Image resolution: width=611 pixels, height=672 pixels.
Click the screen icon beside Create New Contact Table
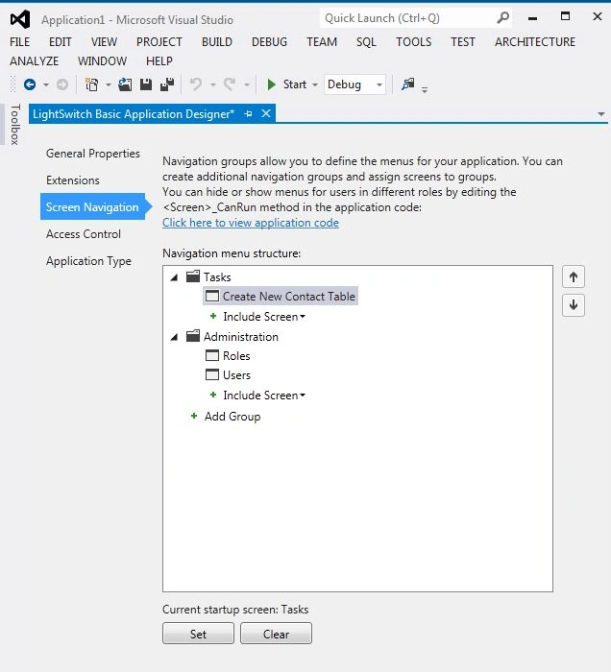212,296
